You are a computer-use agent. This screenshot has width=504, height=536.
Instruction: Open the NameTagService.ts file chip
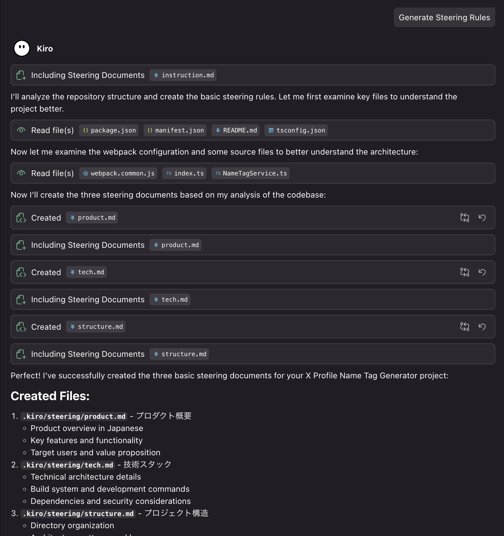[x=250, y=173]
